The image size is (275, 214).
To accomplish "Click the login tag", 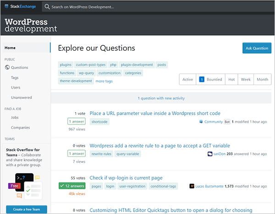I will click(x=110, y=187).
